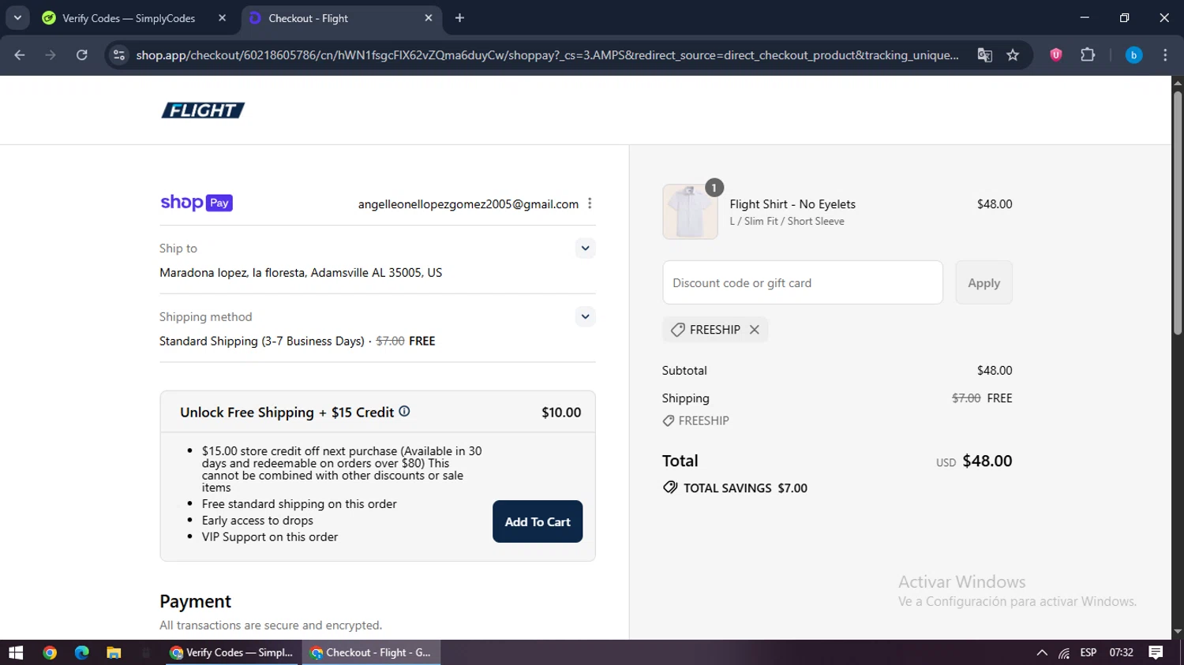Screen dimensions: 1184x665
Task: Reload the checkout page
Action: point(81,54)
